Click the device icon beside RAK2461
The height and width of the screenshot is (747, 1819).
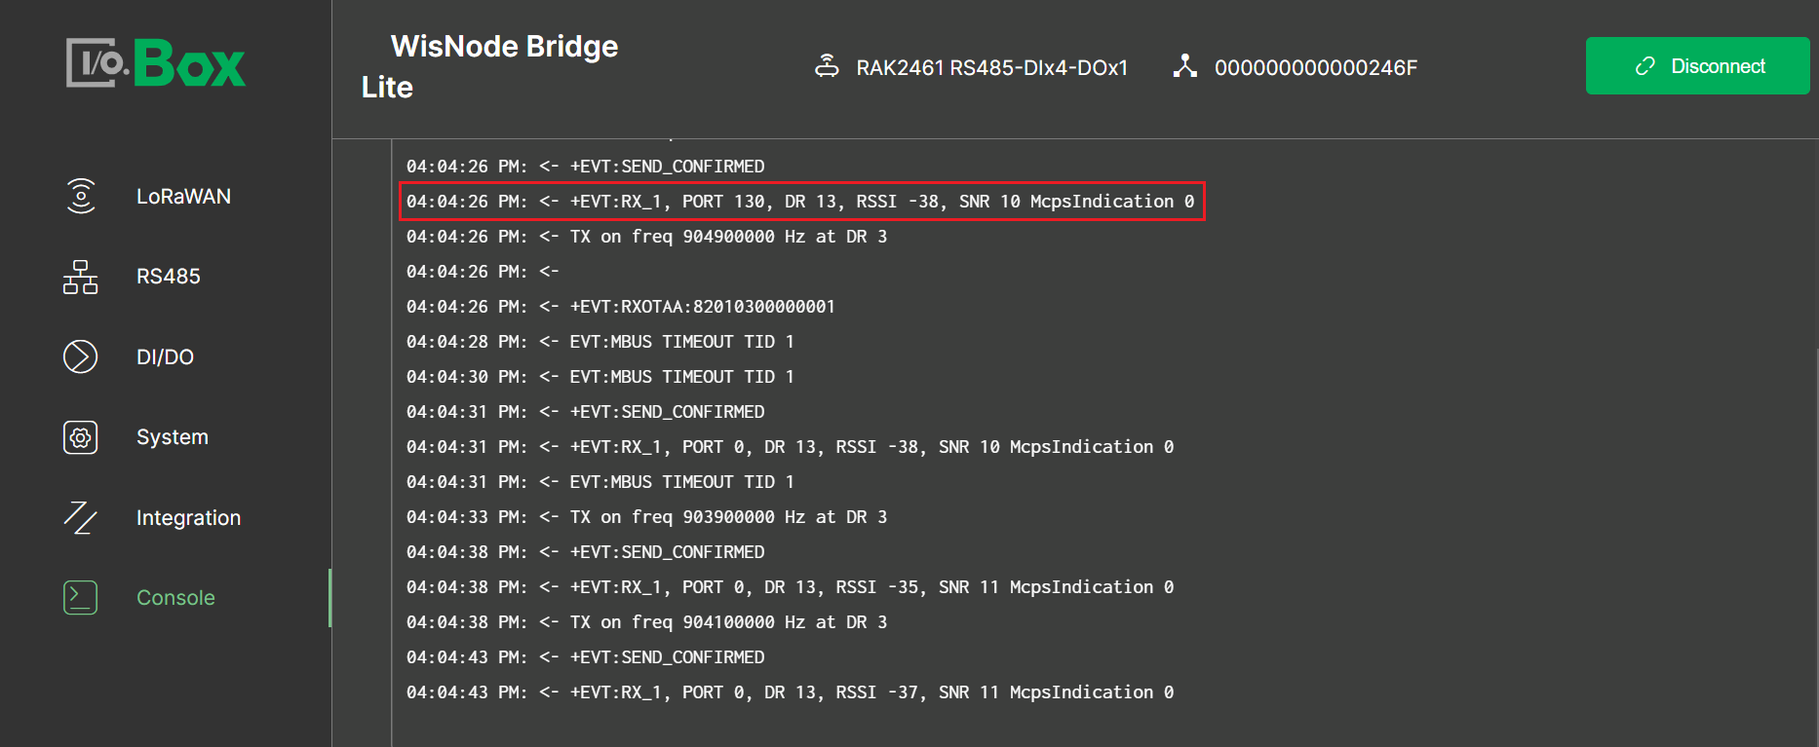pos(827,66)
